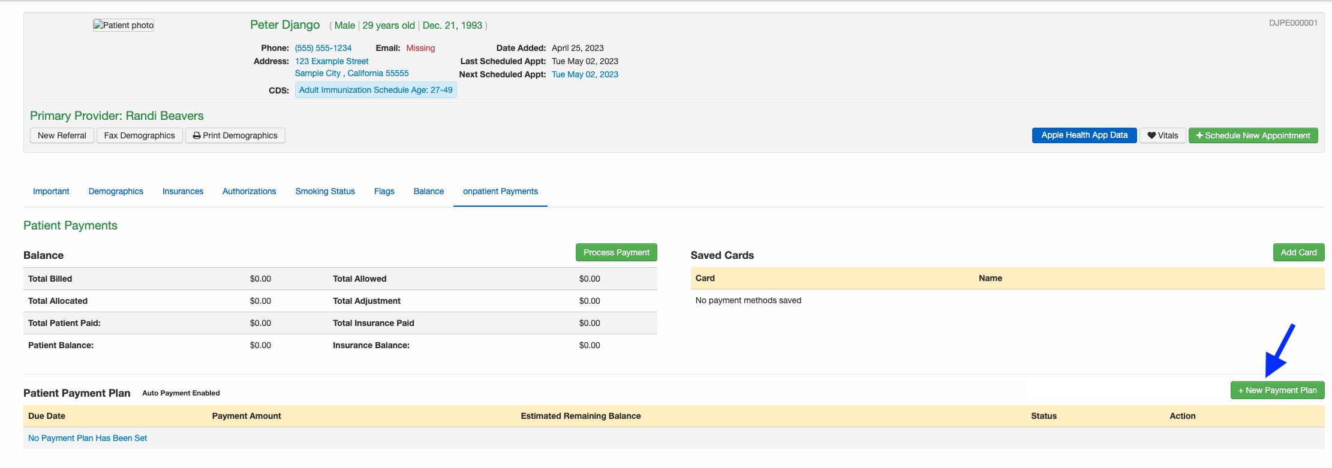
Task: Click the Total Allocated row label
Action: 58,301
